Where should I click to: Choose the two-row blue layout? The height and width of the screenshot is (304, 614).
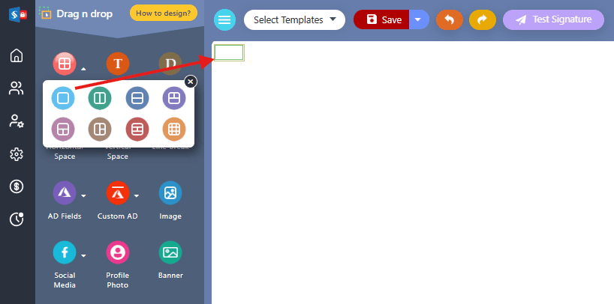pyautogui.click(x=137, y=98)
